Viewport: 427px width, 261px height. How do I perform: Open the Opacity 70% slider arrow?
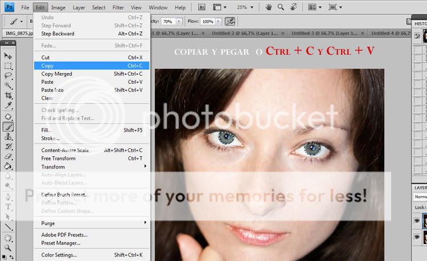pos(179,22)
